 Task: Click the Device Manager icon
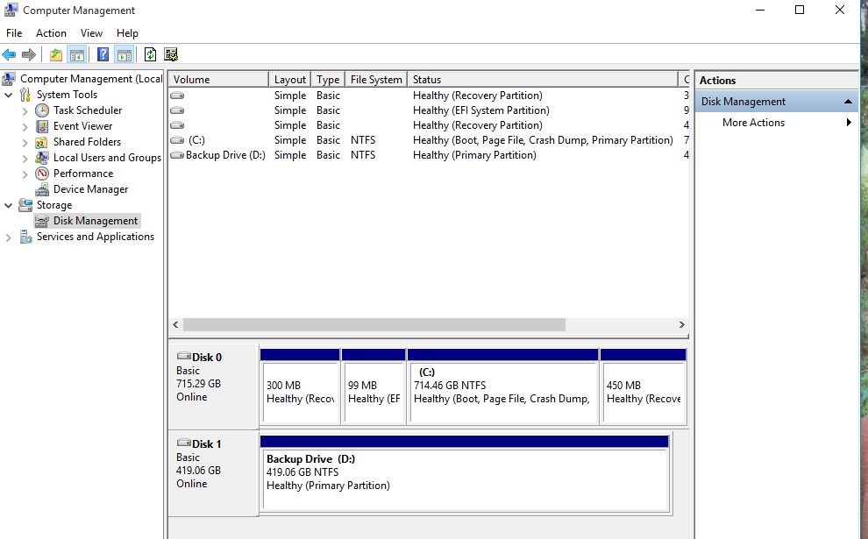point(42,189)
